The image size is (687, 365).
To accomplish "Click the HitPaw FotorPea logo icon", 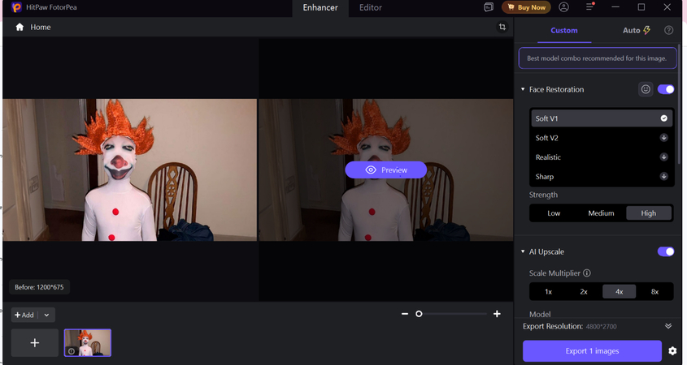I will click(16, 7).
